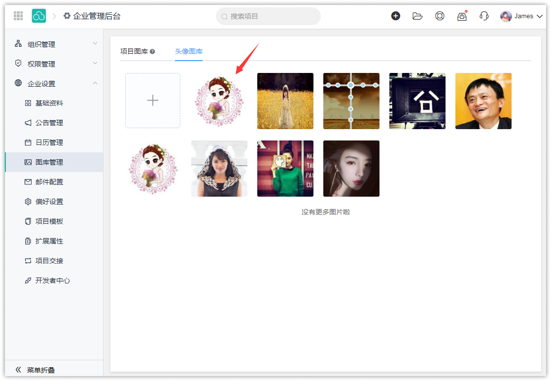The width and height of the screenshot is (551, 381).
Task: Click the add image plus tile
Action: click(x=153, y=101)
